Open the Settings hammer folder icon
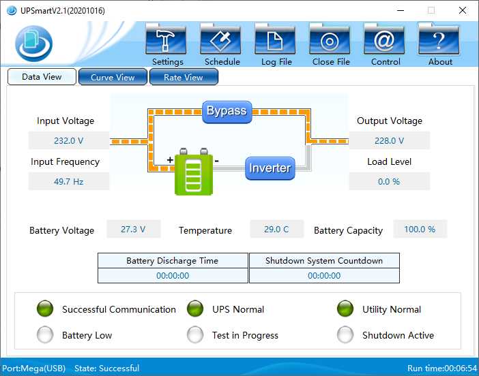 click(x=166, y=40)
